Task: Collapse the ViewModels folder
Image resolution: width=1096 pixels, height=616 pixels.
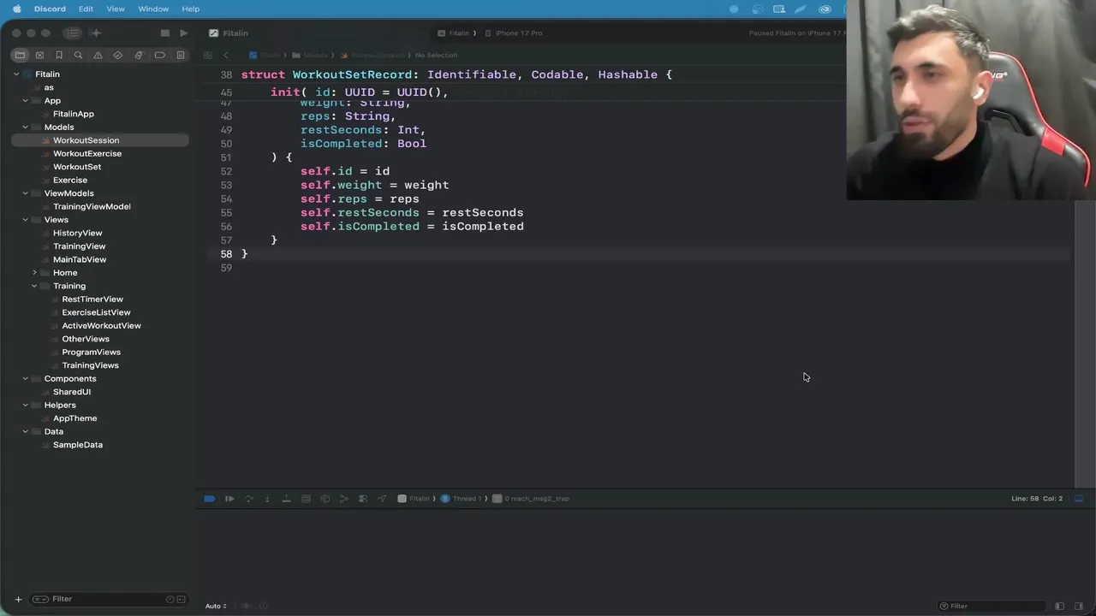Action: click(25, 193)
